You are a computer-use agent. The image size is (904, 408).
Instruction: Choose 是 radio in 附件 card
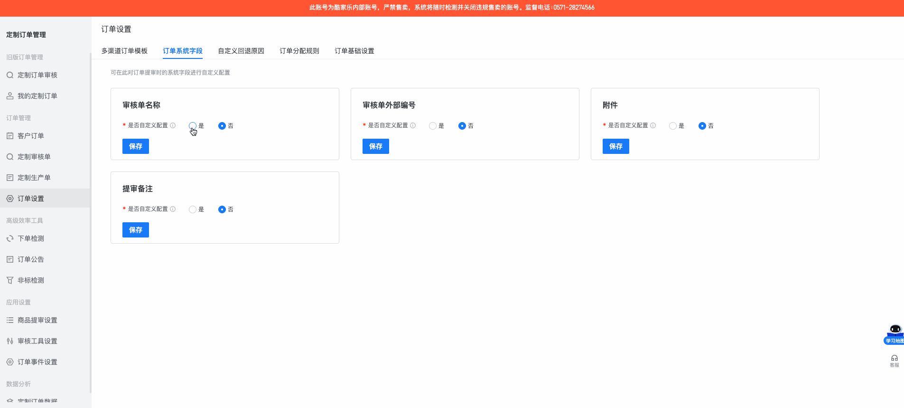(x=673, y=126)
